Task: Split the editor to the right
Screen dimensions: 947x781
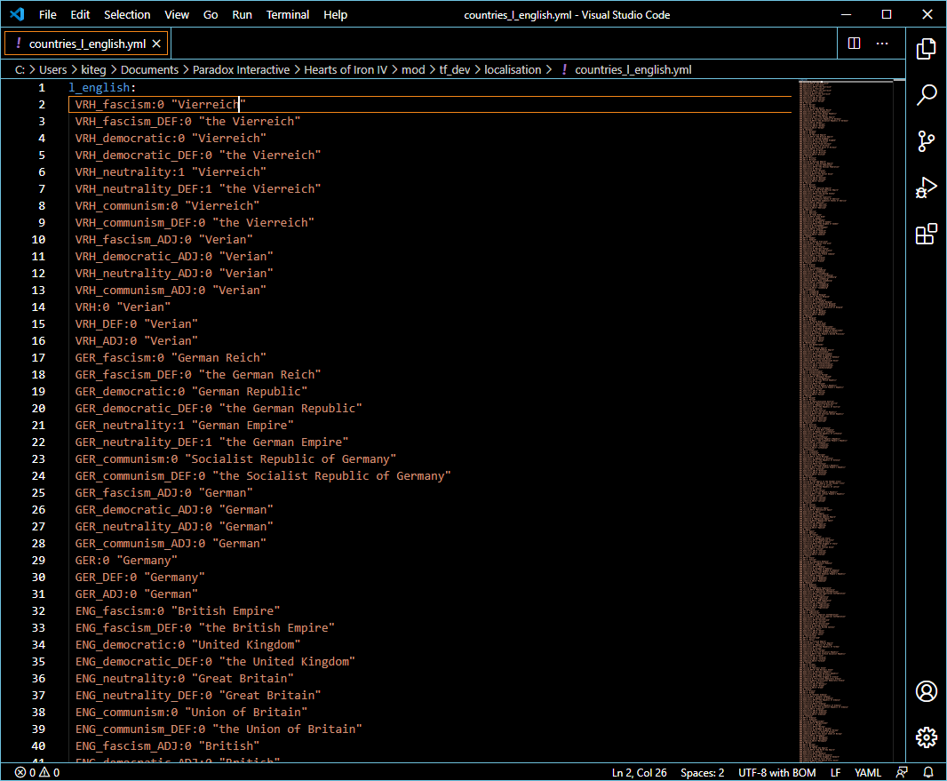Action: click(854, 44)
